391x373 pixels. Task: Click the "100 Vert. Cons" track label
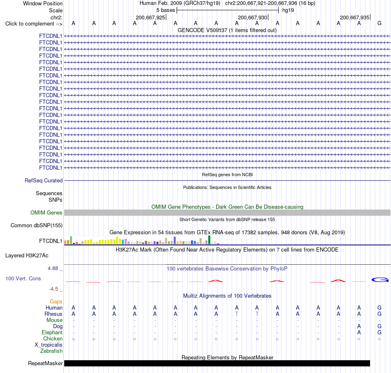23,278
